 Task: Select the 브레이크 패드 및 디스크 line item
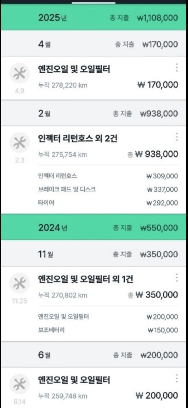coord(108,189)
